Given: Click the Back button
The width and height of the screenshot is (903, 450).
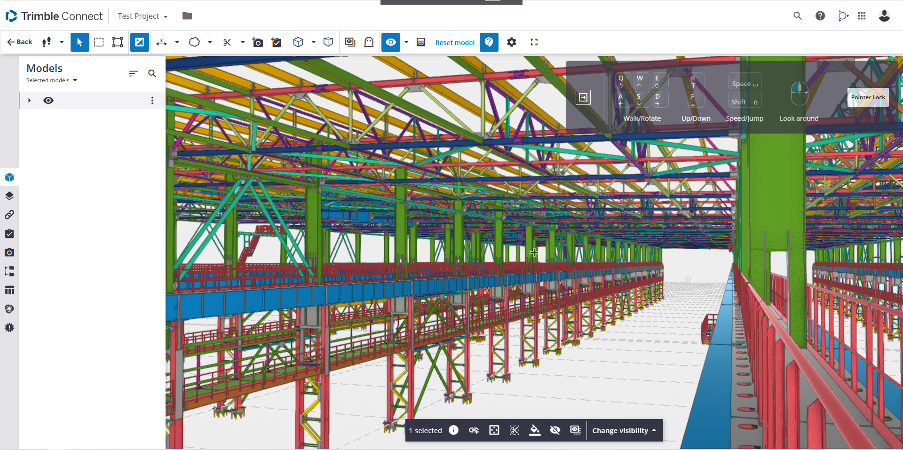Looking at the screenshot, I should pos(20,42).
